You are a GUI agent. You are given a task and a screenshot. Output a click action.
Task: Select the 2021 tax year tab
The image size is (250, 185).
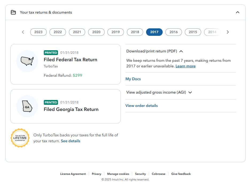(77, 32)
